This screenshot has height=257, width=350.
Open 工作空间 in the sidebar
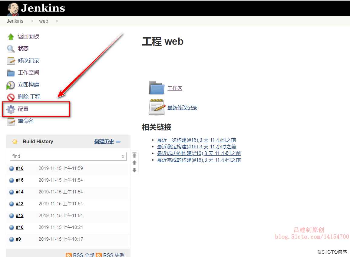(x=28, y=73)
